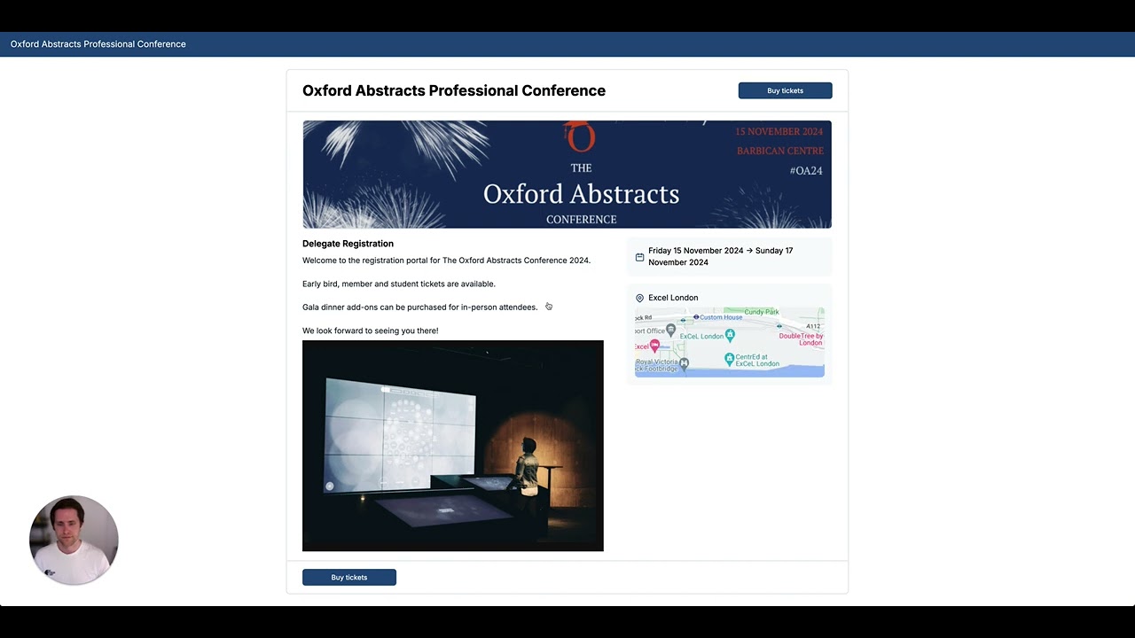Click the site title in the blue header bar
This screenshot has height=638, width=1135.
coord(98,44)
